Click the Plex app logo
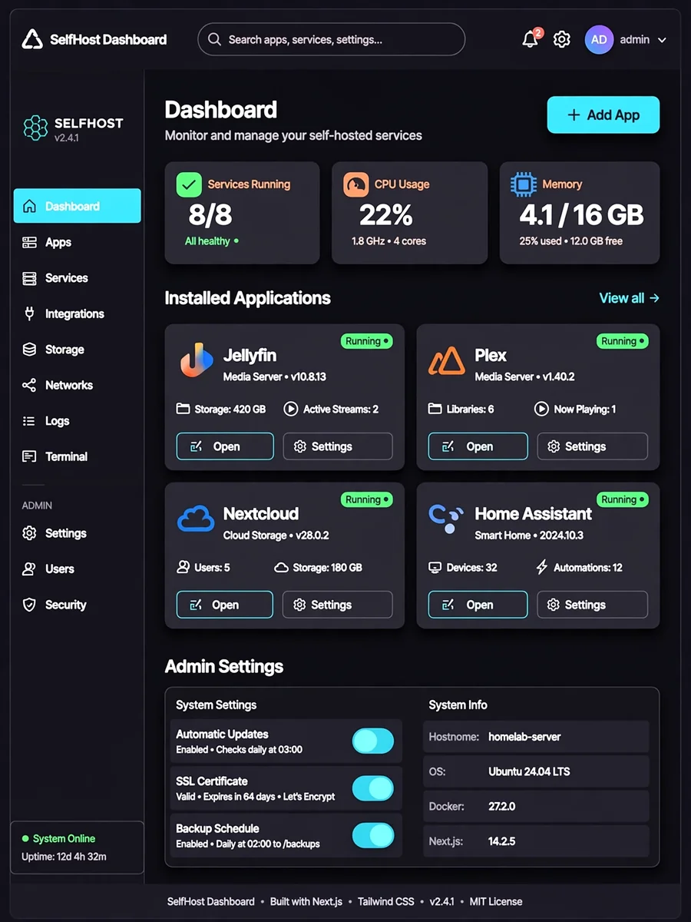691x922 pixels. (x=447, y=360)
